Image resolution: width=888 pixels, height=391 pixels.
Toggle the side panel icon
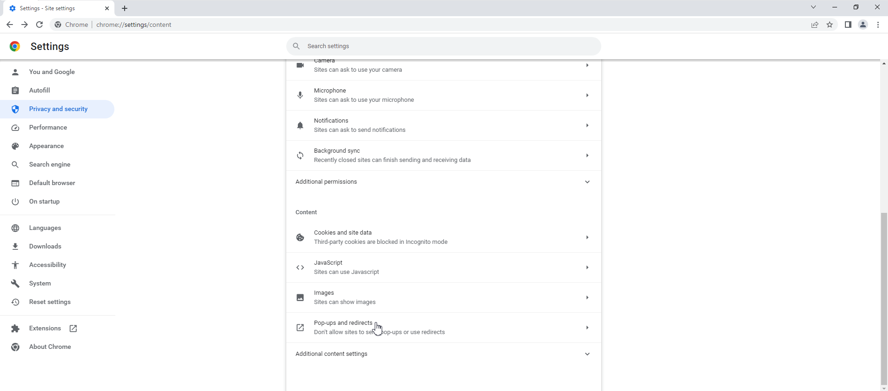coord(848,25)
